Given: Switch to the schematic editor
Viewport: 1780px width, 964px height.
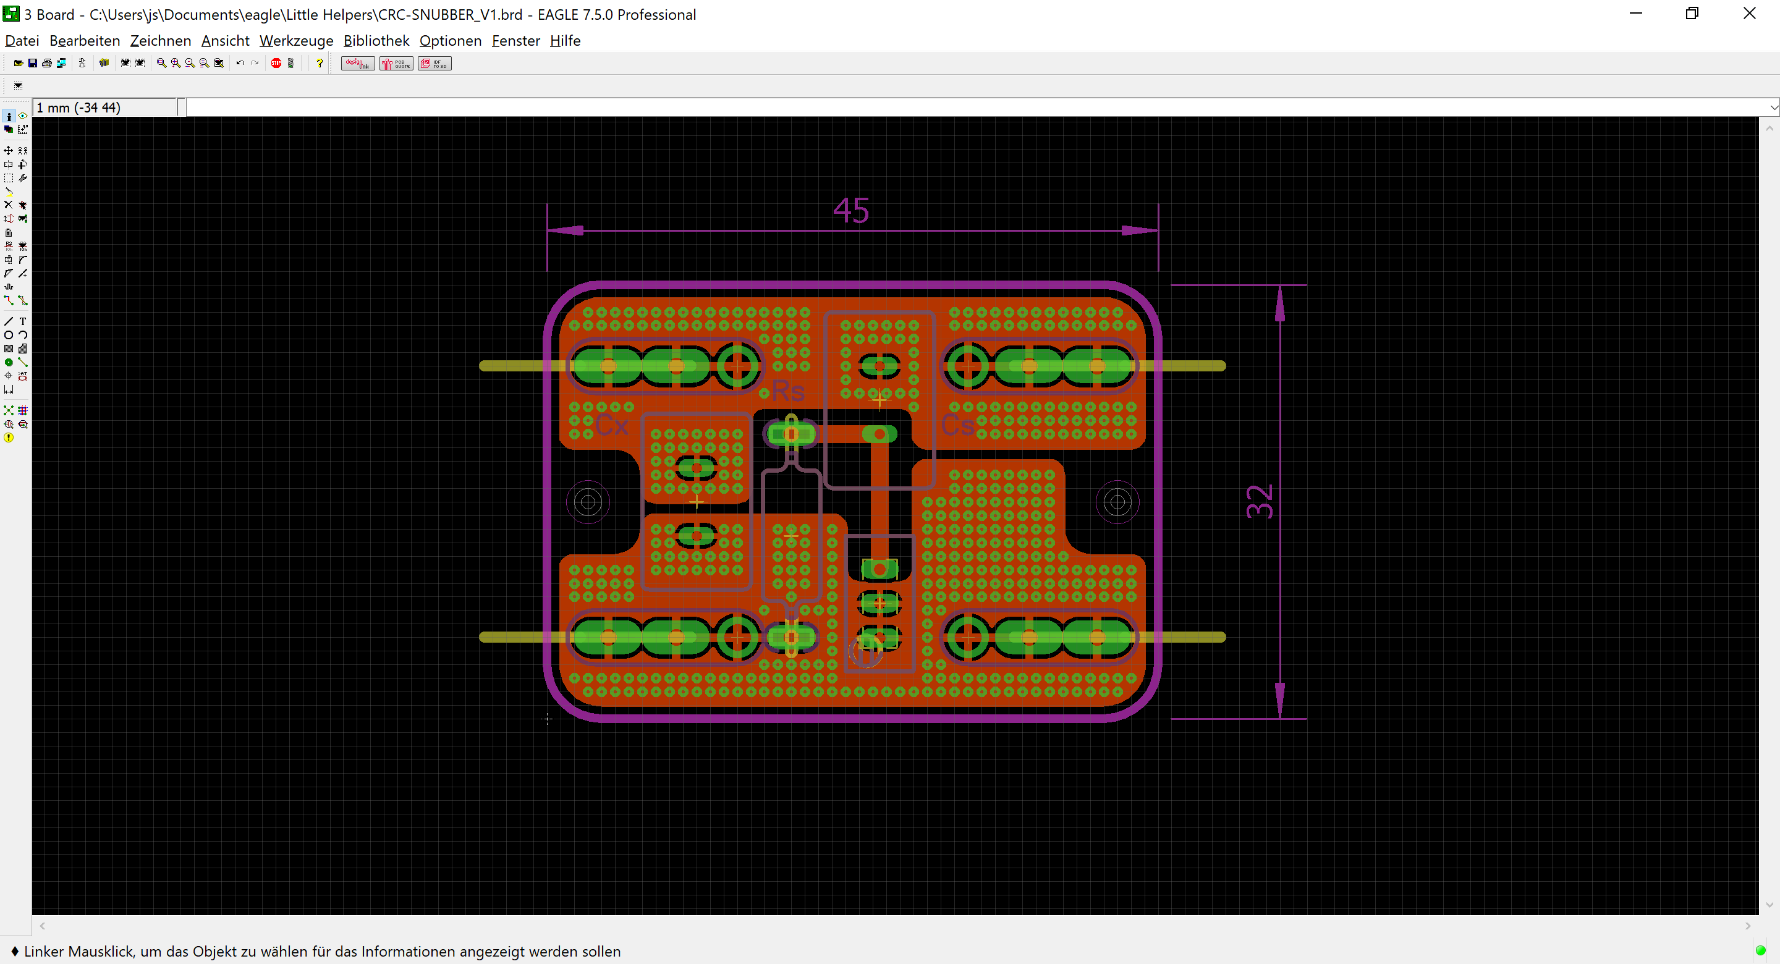Looking at the screenshot, I should point(82,63).
